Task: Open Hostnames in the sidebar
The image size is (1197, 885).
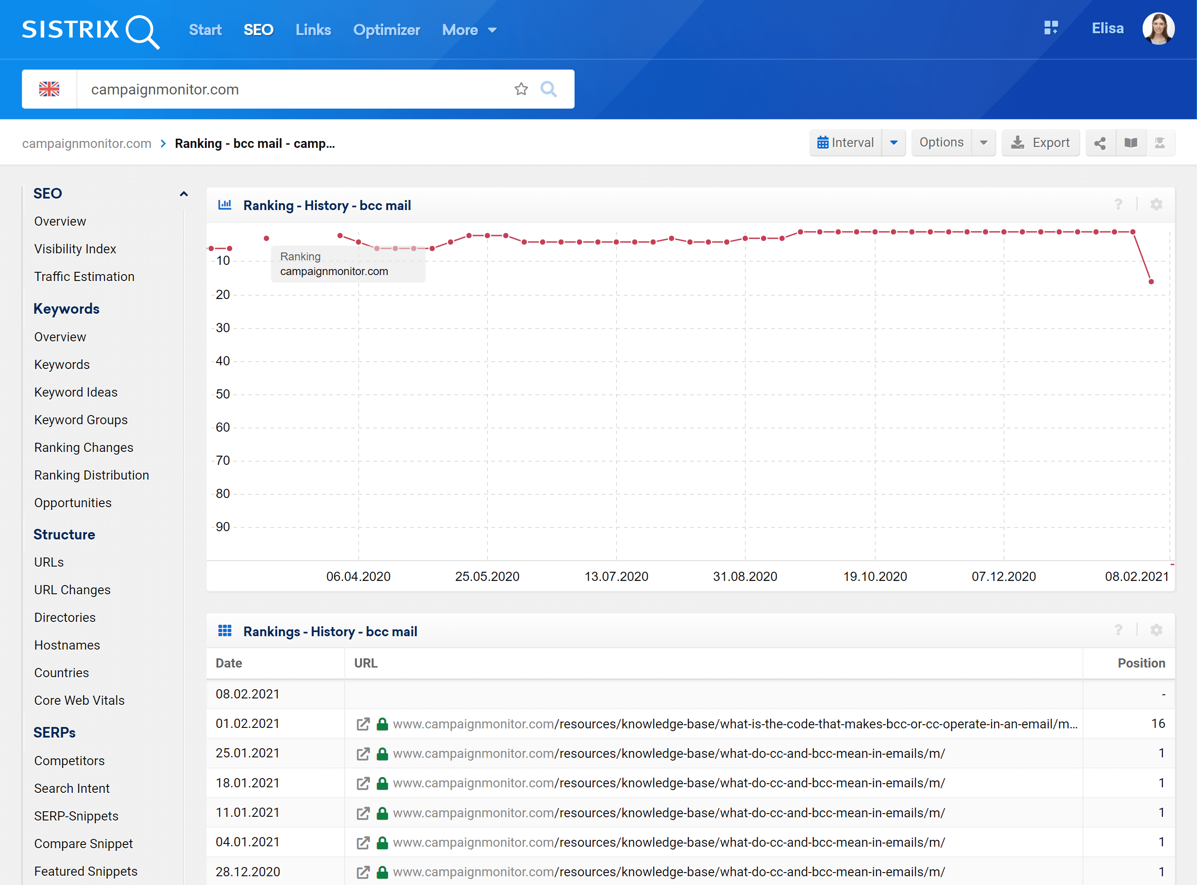Action: (67, 645)
